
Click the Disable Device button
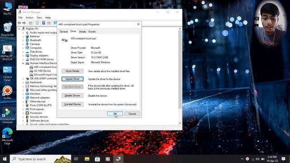72,96
